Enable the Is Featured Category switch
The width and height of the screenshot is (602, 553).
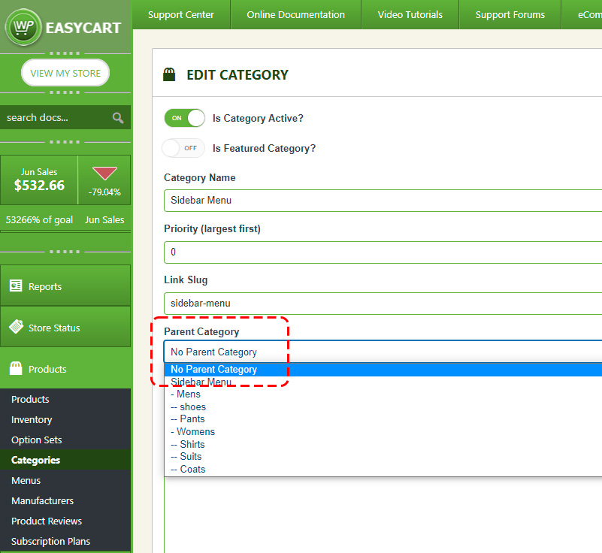(184, 148)
